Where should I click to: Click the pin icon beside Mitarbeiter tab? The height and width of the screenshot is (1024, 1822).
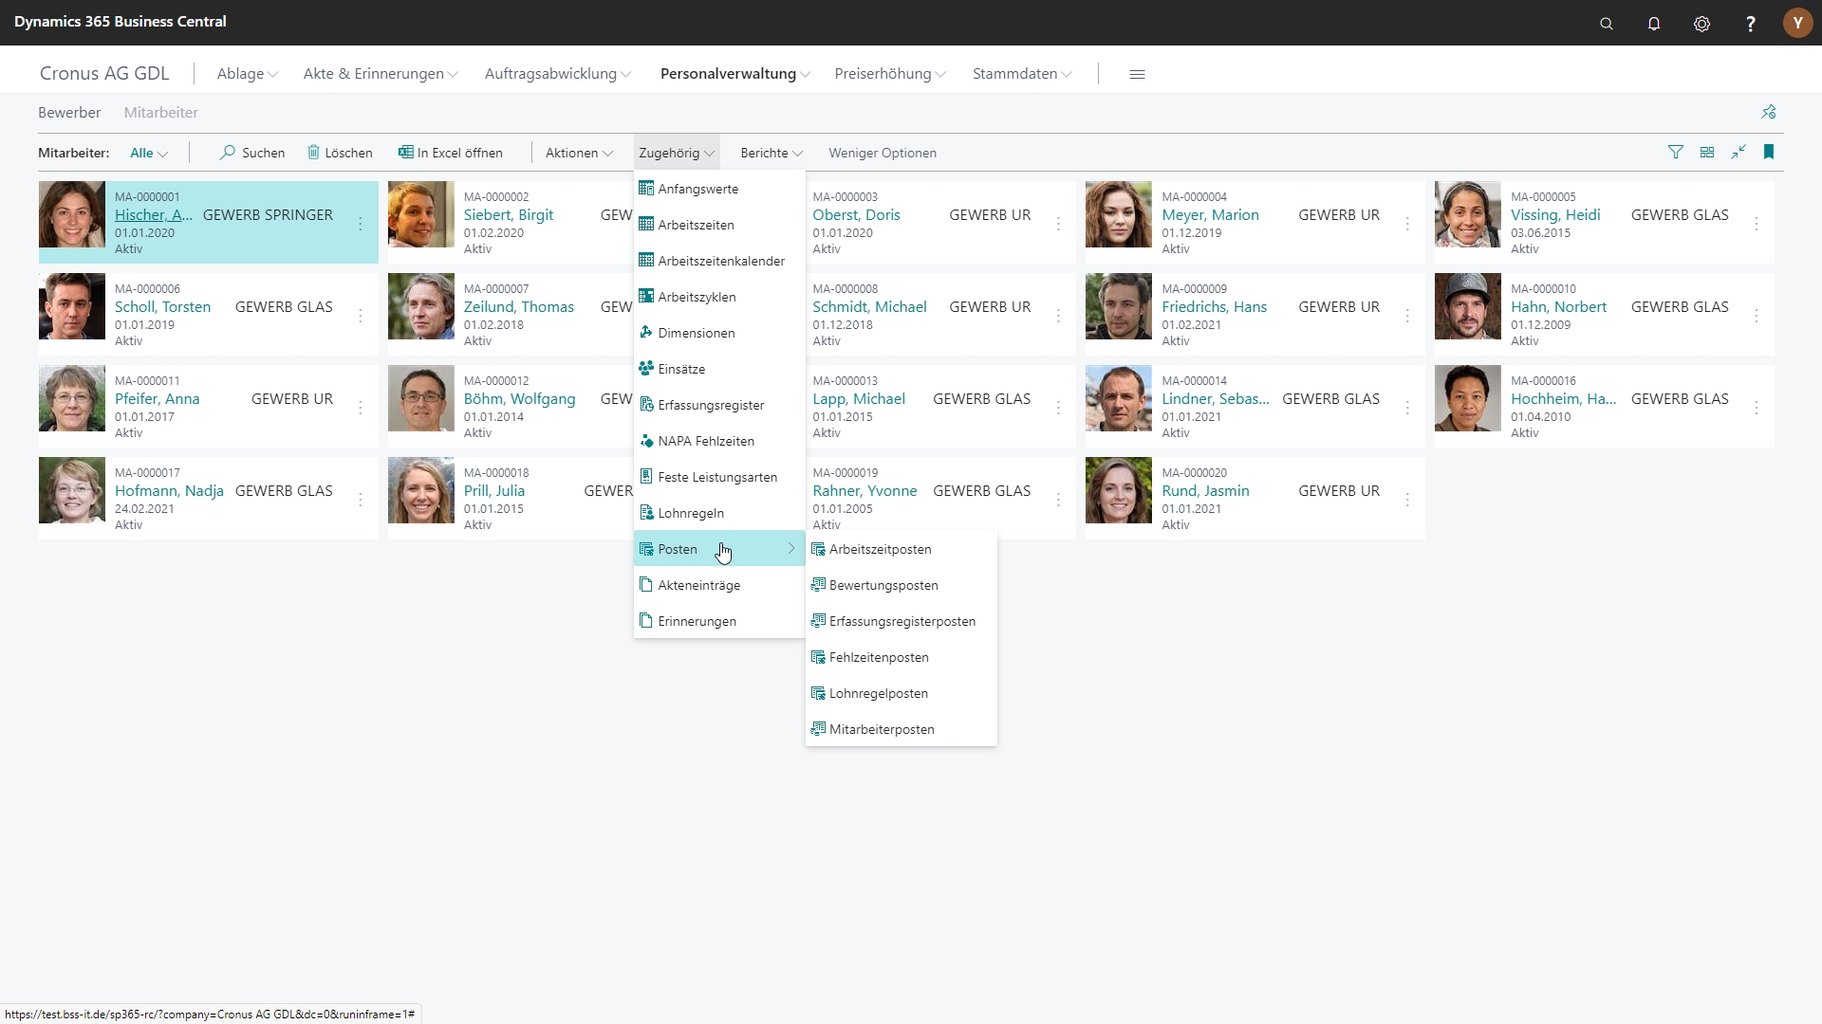click(x=1769, y=112)
